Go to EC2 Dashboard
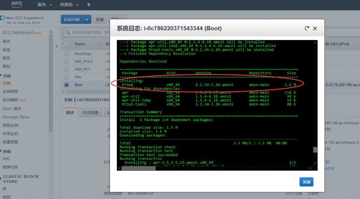360x199 pixels. [x=18, y=33]
